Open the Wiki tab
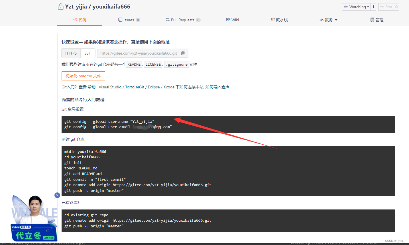The width and height of the screenshot is (409, 245). click(233, 20)
